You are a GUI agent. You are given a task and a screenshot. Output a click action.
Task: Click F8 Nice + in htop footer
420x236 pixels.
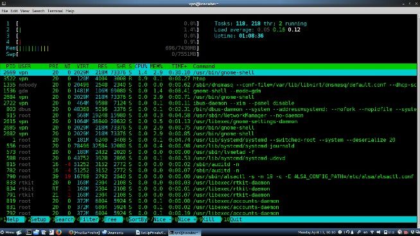click(x=185, y=219)
